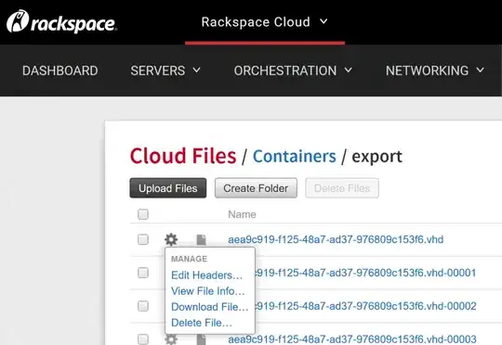Screen dimensions: 502x345
Task: Choose Download File in Manage menu
Action: [210, 307]
